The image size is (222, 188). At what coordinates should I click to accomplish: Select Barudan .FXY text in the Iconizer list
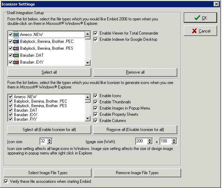[25, 119]
